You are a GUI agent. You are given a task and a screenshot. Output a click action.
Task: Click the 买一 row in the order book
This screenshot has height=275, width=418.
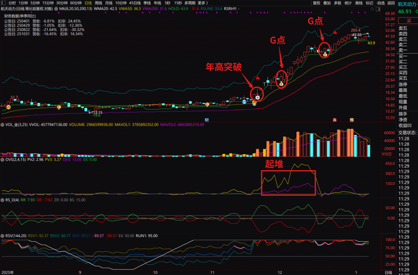coord(403,56)
